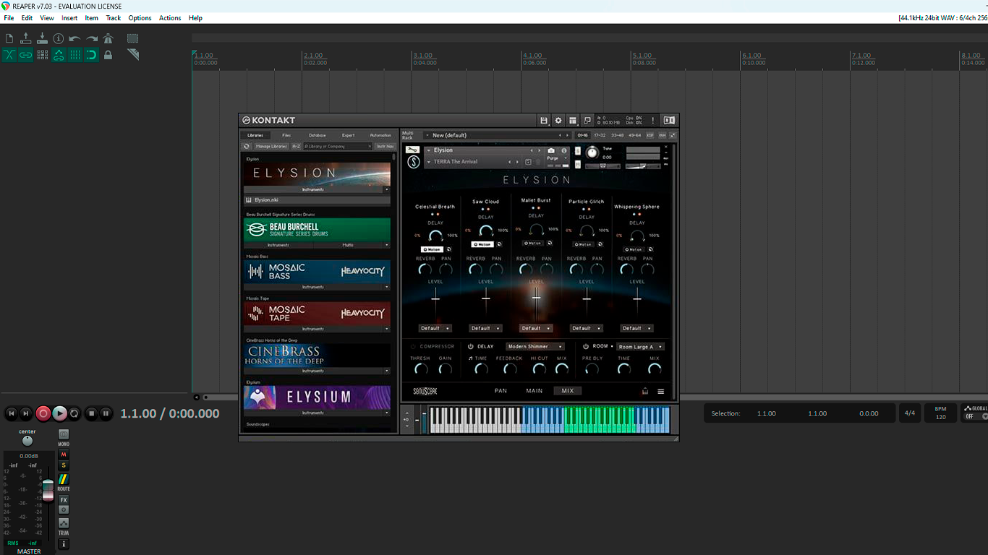This screenshot has height=555, width=988.
Task: Open Mosaic Bass library thumbnail
Action: coord(317,272)
